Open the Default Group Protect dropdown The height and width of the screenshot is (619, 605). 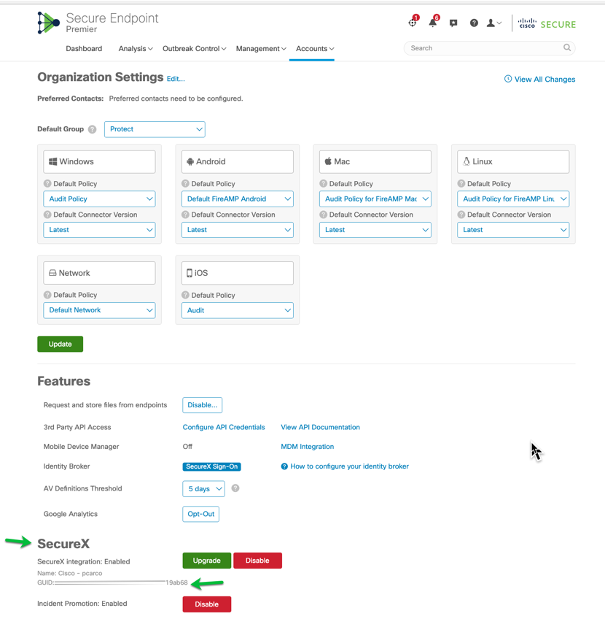pyautogui.click(x=155, y=129)
